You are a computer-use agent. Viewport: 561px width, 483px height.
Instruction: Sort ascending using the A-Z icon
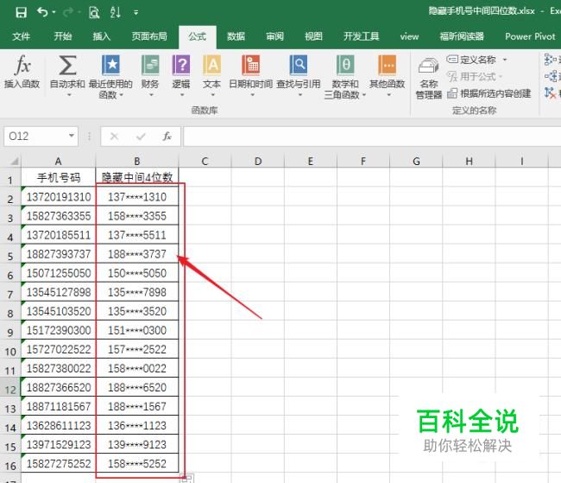pos(115,13)
